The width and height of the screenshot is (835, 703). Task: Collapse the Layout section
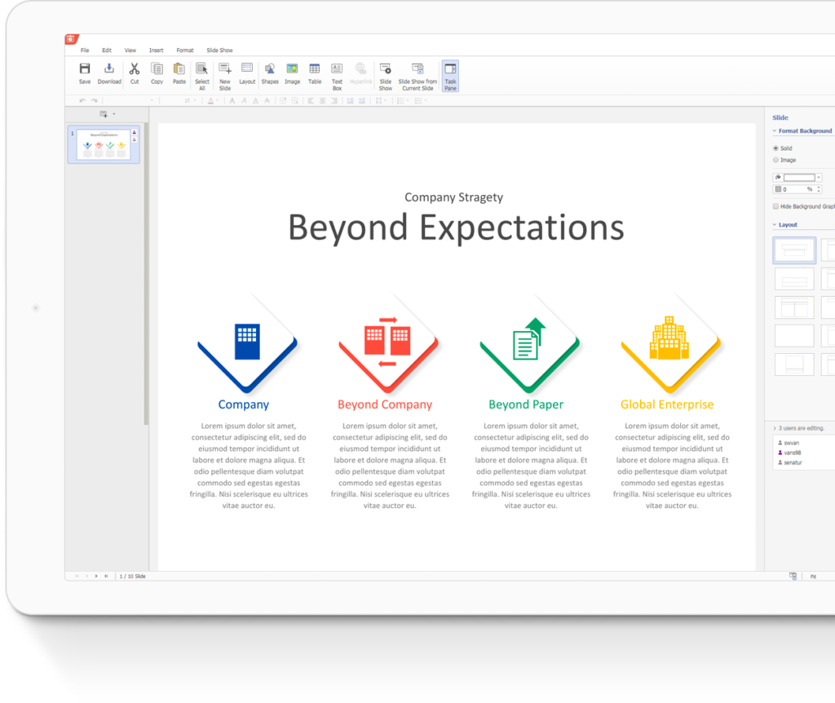point(775,225)
